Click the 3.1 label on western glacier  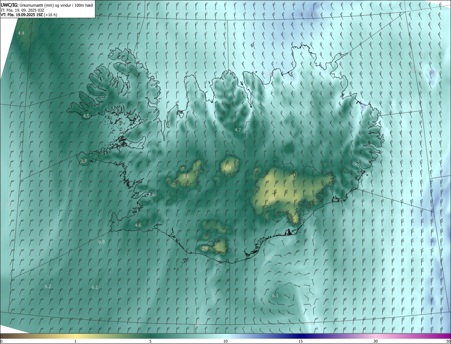point(186,176)
